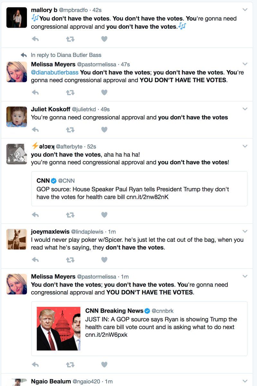The image size is (257, 386).
Task: Reply to Juliet Koskoff's tweet
Action: (x=35, y=130)
